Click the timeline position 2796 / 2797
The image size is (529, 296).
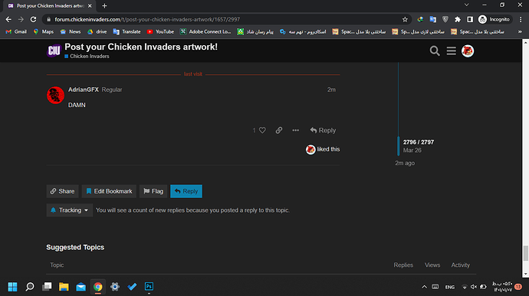pos(419,142)
